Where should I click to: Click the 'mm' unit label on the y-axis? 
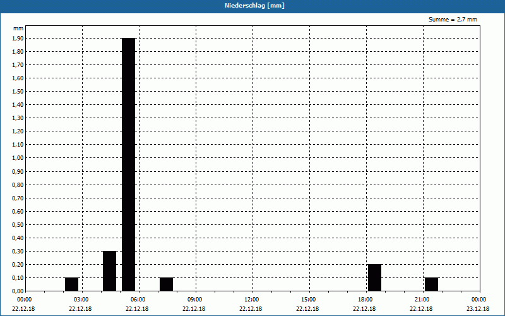pos(18,28)
